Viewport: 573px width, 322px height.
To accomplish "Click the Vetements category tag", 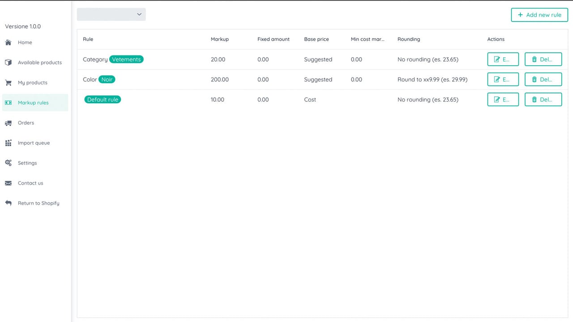I will [x=126, y=59].
